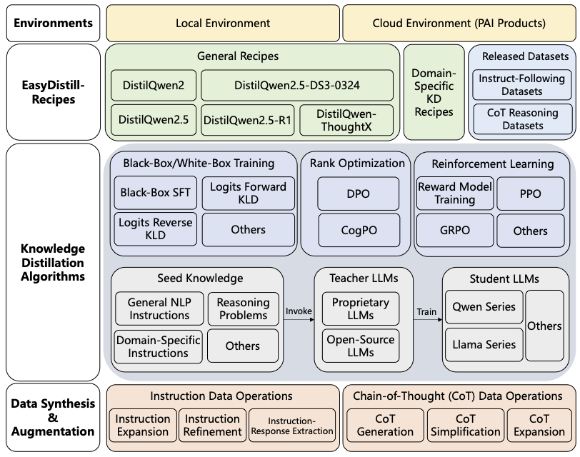Select the Reward Model Training box

coord(455,194)
